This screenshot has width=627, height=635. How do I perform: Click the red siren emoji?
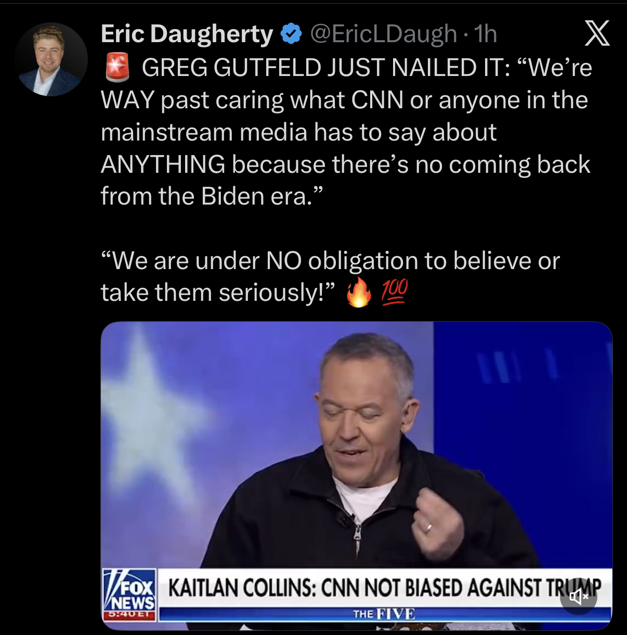[x=117, y=68]
